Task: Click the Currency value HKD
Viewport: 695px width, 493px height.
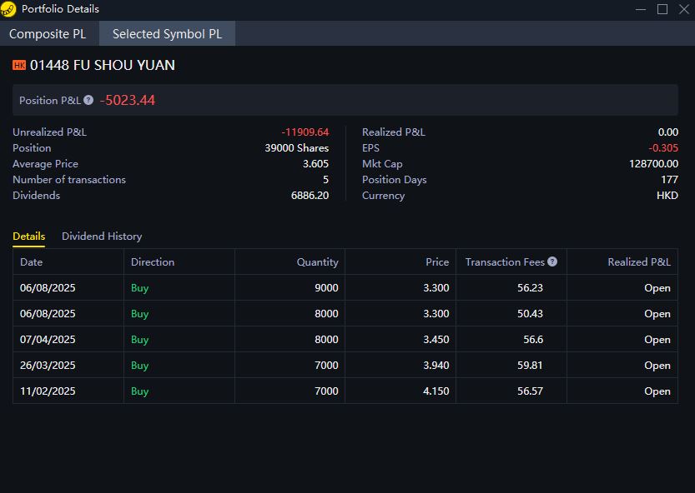Action: tap(667, 196)
